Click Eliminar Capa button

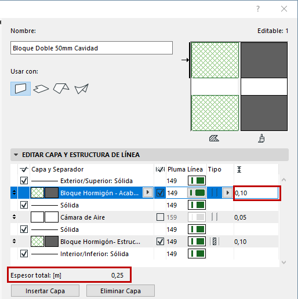tap(121, 291)
